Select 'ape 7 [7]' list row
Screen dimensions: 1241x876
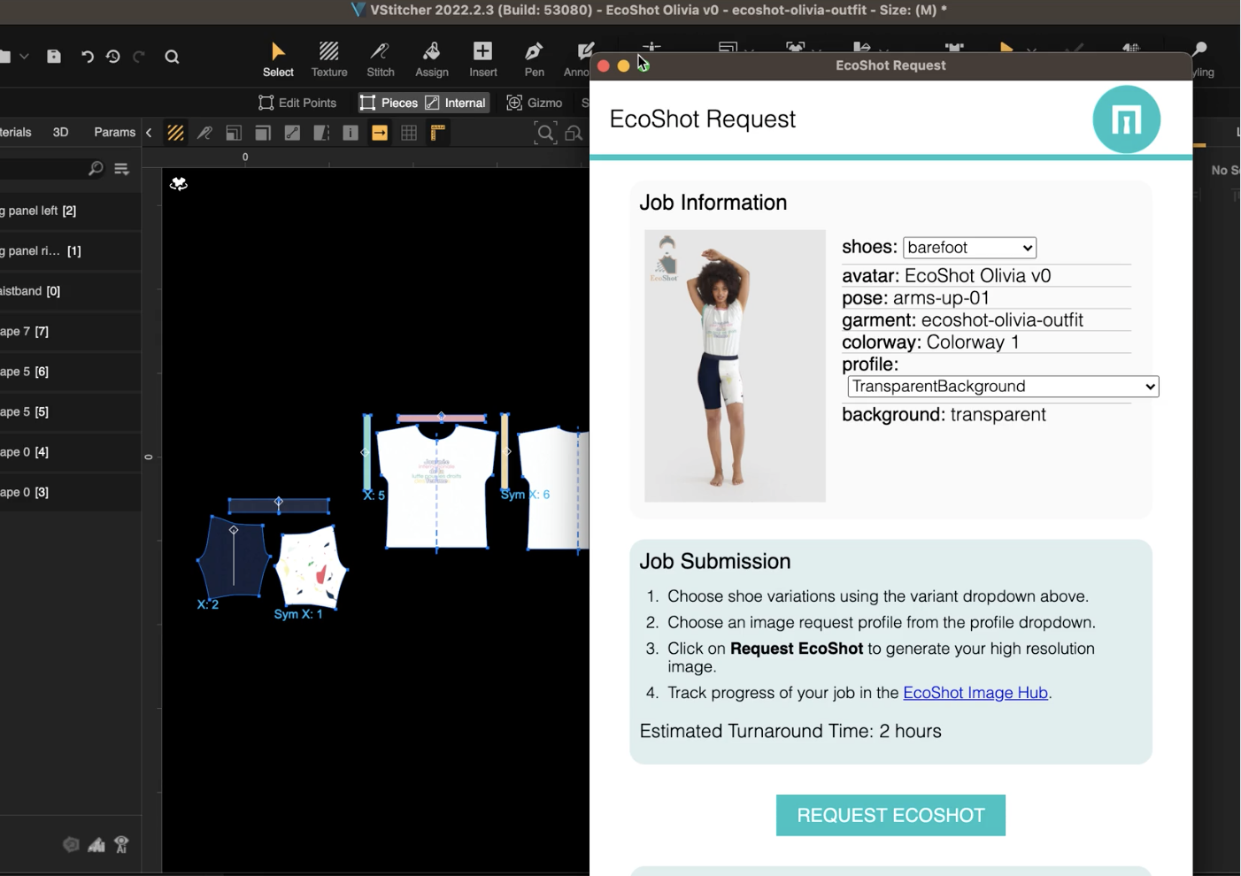(x=70, y=331)
